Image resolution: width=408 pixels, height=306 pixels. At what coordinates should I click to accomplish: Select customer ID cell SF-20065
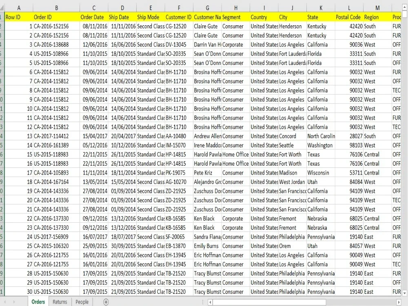179,237
